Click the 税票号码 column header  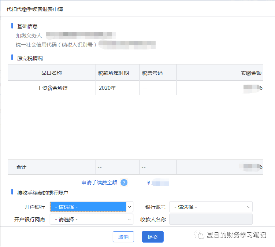[158, 73]
